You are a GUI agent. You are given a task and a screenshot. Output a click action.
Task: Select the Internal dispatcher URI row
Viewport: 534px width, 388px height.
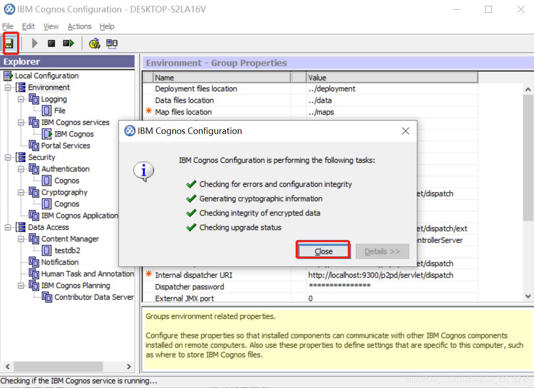(311, 275)
